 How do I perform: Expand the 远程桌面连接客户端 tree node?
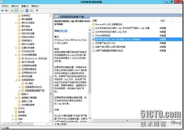(19, 91)
